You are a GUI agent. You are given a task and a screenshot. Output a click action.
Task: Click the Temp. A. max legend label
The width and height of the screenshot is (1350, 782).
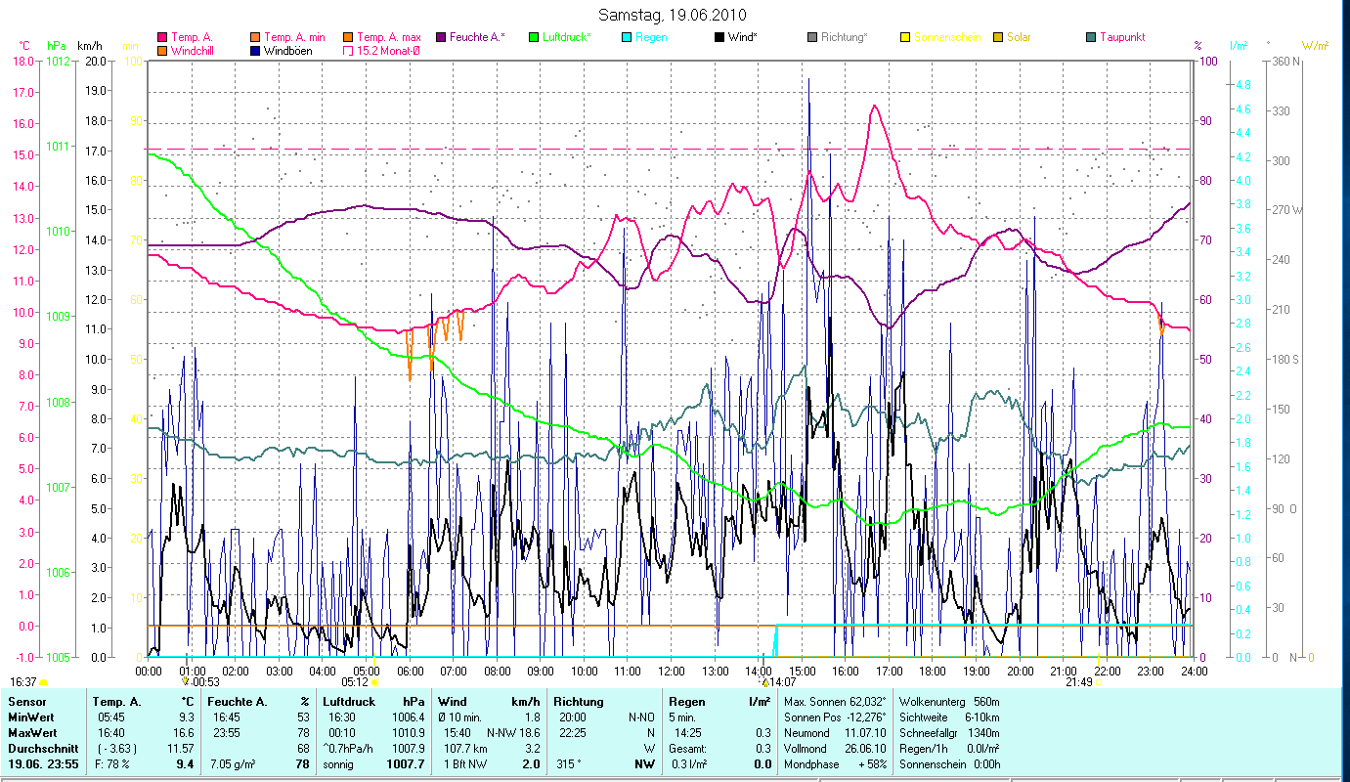click(389, 37)
